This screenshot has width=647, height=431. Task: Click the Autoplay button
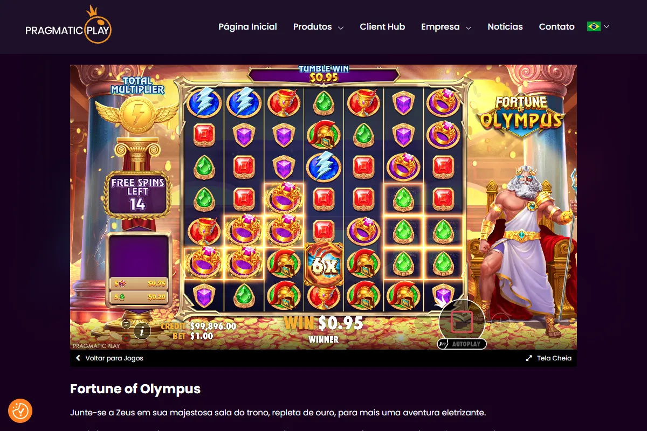(462, 344)
